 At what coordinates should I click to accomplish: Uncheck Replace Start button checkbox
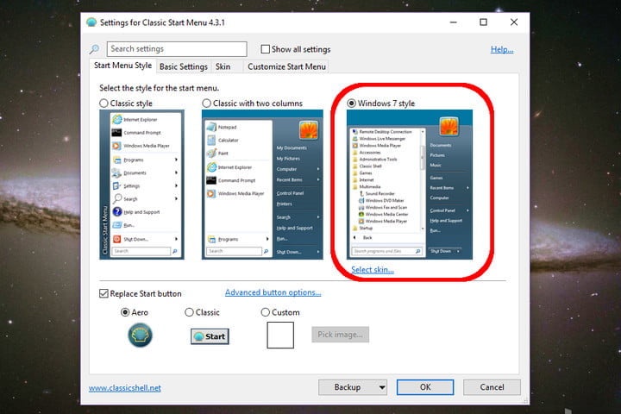[103, 293]
